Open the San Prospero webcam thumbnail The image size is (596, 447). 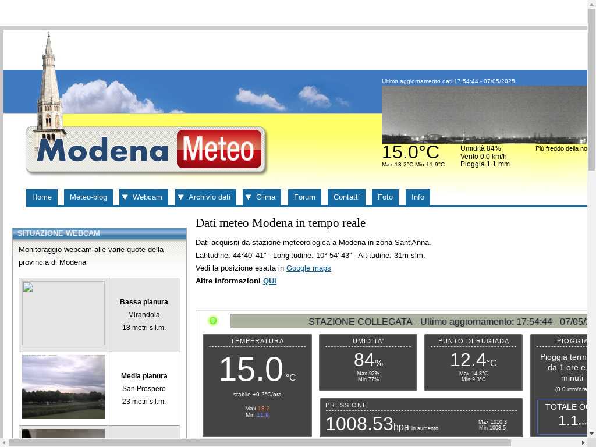click(63, 387)
